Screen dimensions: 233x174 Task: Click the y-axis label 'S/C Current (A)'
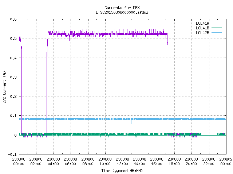coord(4,87)
